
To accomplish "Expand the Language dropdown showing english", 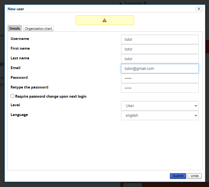I will click(160, 115).
